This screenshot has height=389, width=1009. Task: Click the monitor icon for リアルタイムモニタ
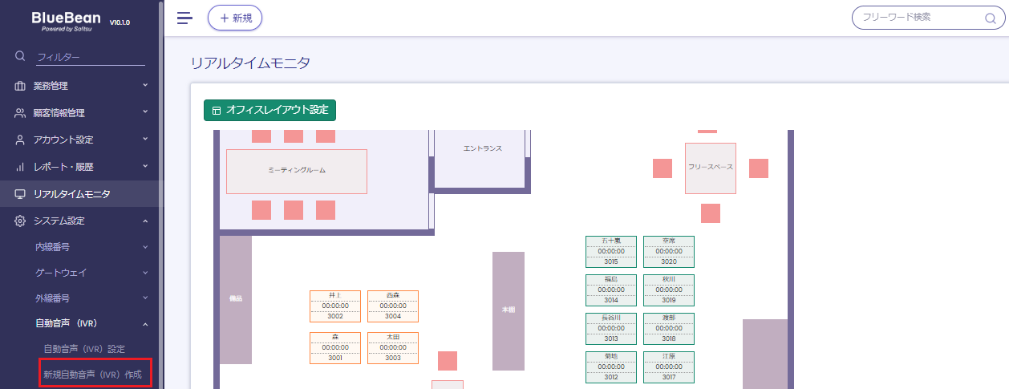(21, 194)
